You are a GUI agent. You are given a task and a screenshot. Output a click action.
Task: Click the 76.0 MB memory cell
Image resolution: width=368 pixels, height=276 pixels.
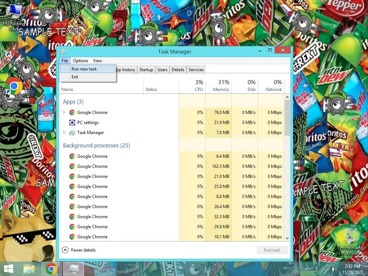[218, 112]
